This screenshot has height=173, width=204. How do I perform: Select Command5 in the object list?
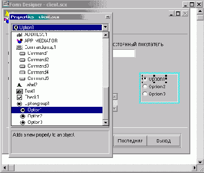[57, 79]
